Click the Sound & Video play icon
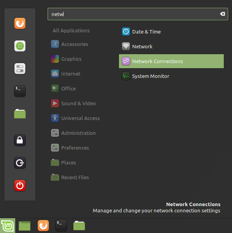Screen dimensions: 232x233 pos(55,103)
